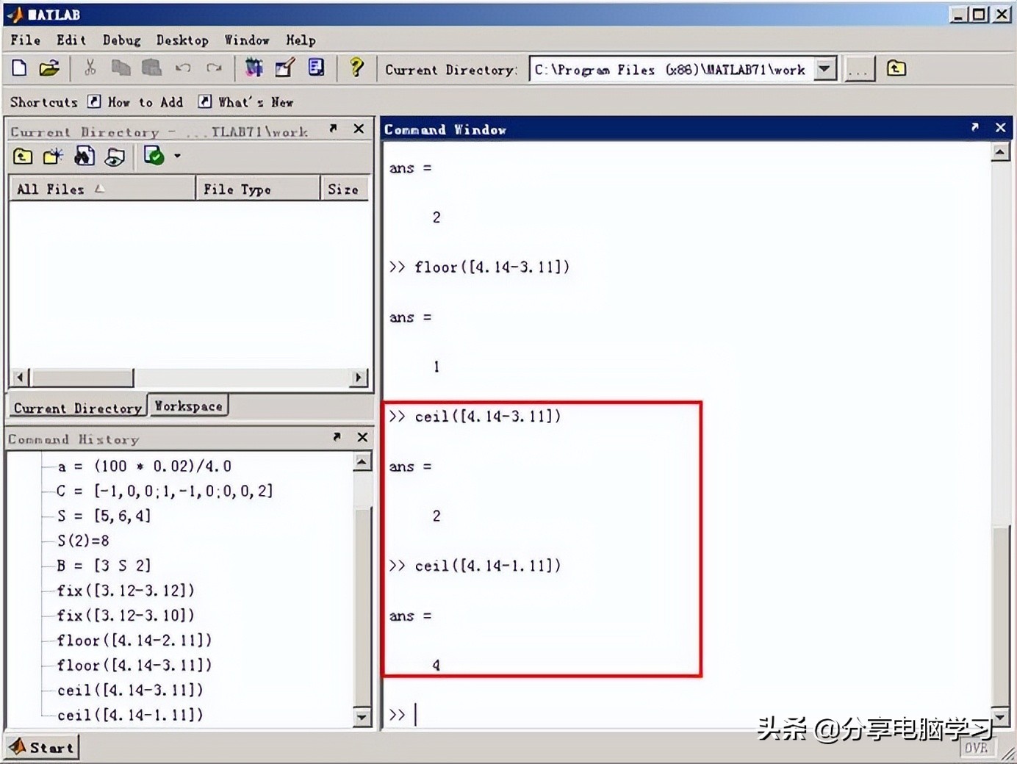This screenshot has width=1017, height=764.
Task: Click the MATLAB Start button
Action: (x=42, y=748)
